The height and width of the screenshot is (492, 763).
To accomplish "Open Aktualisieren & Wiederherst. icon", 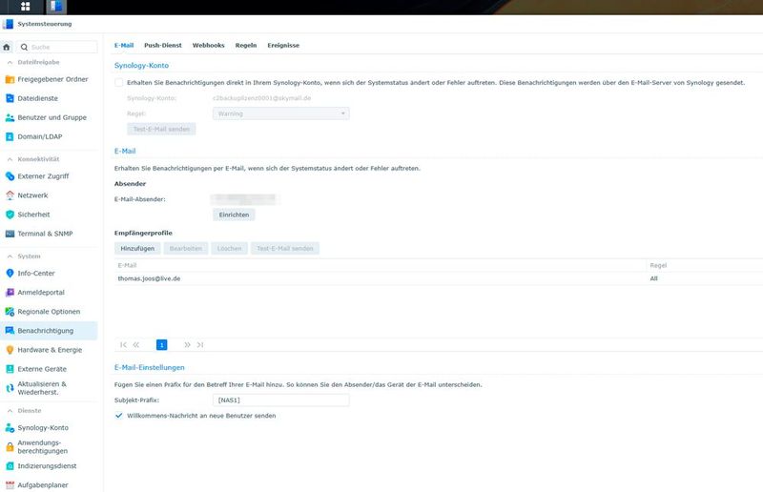I will 10,388.
